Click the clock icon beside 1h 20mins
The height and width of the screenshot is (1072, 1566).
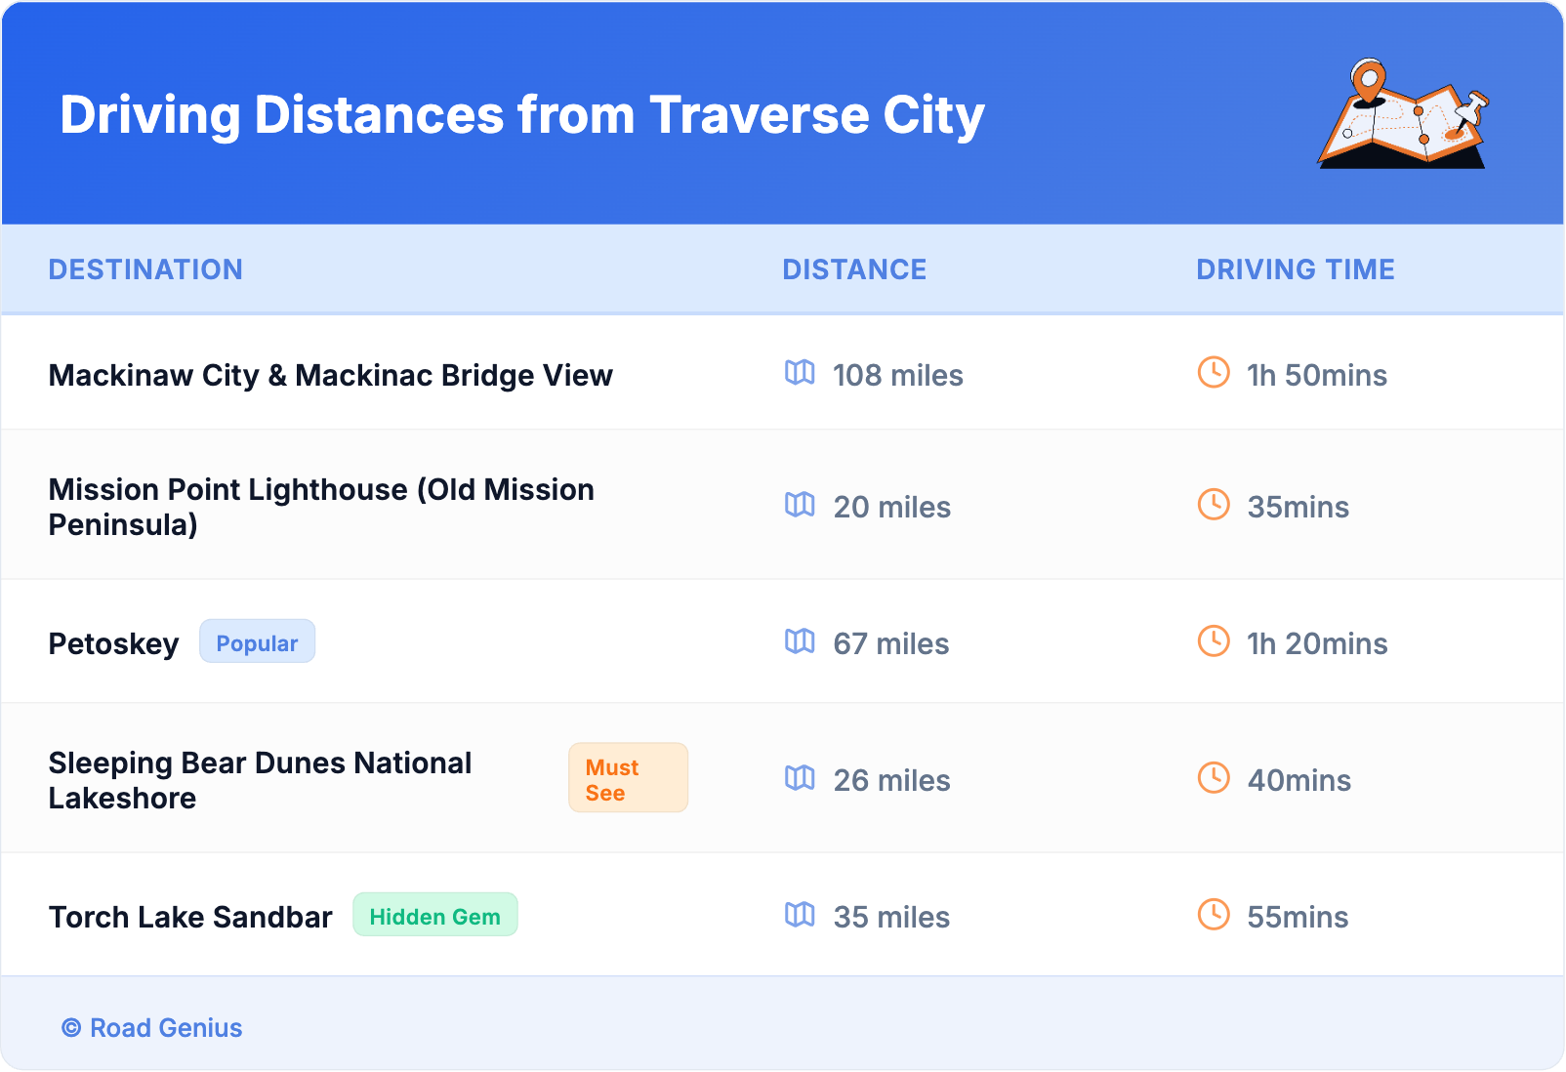(x=1214, y=640)
